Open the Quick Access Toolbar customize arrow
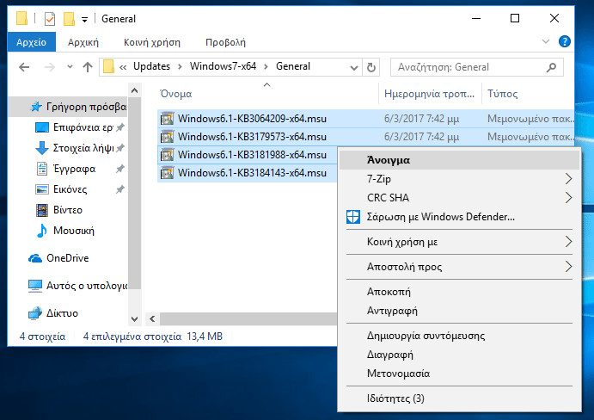594x420 pixels. point(85,19)
